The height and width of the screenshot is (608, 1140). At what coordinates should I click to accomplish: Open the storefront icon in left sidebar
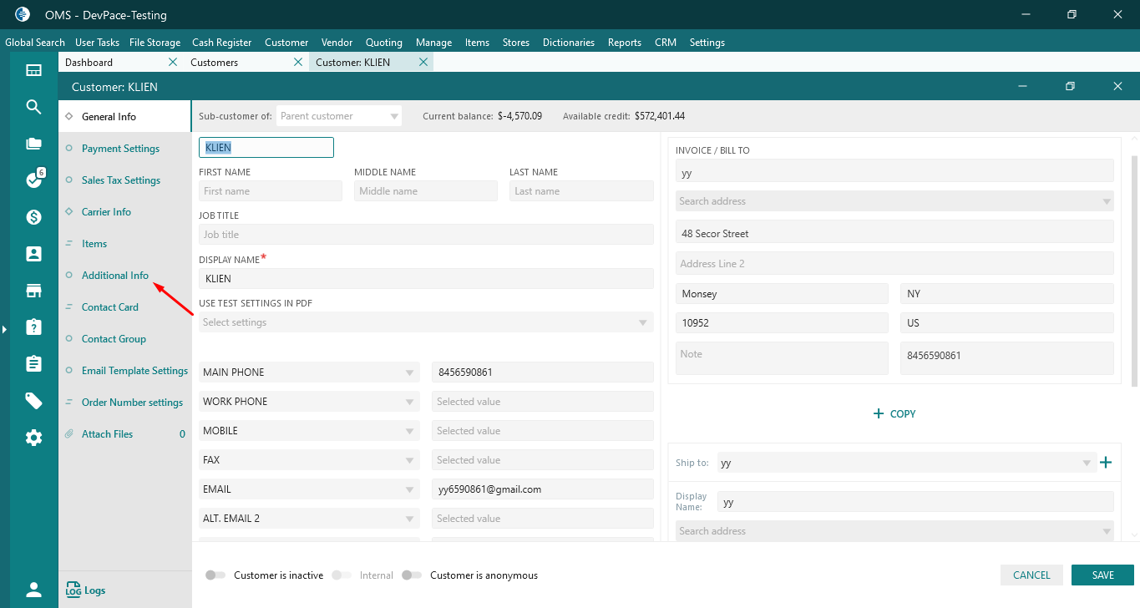[x=33, y=291]
